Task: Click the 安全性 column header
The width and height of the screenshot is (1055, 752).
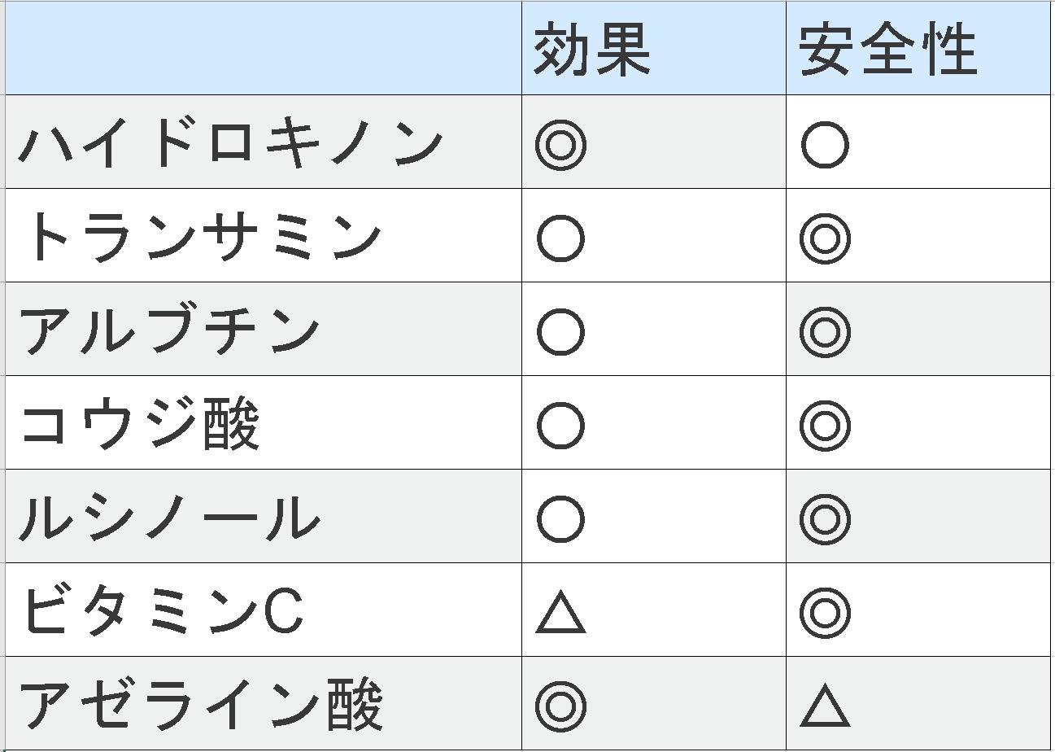Action: [x=887, y=51]
